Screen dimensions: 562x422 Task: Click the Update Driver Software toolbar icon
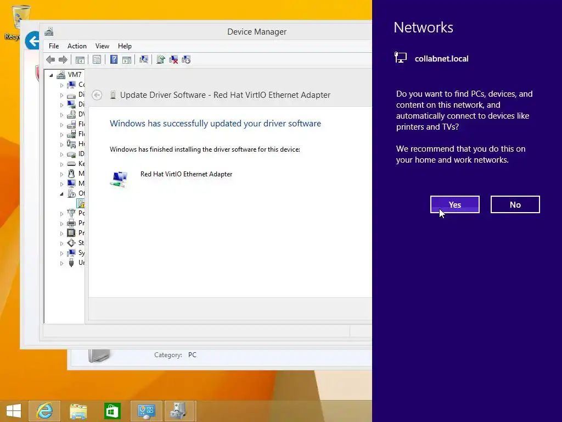[161, 59]
